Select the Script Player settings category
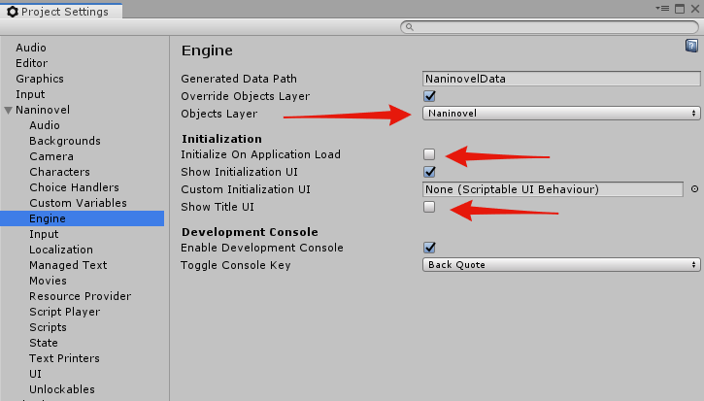 pos(65,312)
